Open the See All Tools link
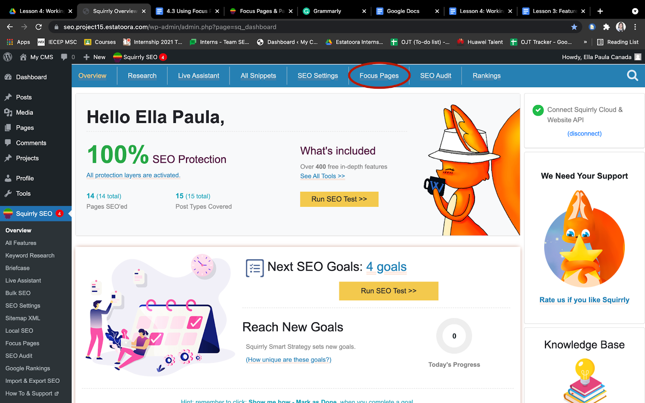Screen dimensions: 645x403 [322, 176]
